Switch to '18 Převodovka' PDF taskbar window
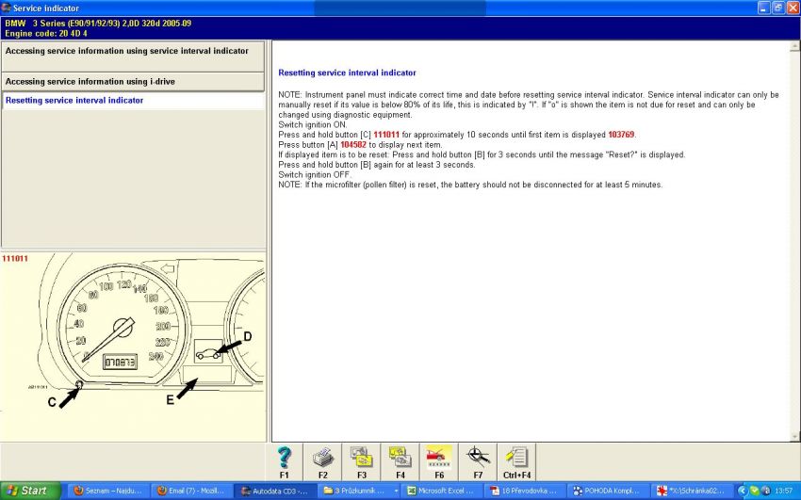The width and height of the screenshot is (801, 500). 525,491
